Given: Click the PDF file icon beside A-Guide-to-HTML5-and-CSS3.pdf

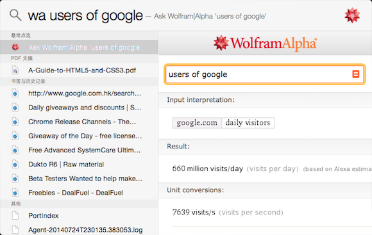Looking at the screenshot, I should click(x=15, y=70).
